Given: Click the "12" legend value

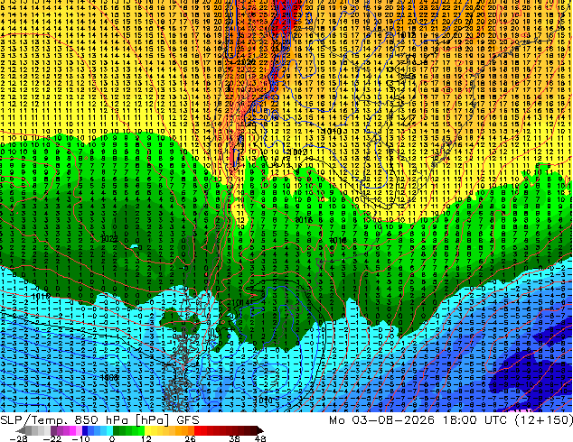Looking at the screenshot, I should [x=146, y=438].
